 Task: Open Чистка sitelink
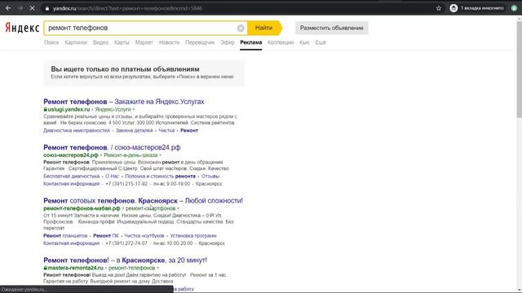click(166, 130)
